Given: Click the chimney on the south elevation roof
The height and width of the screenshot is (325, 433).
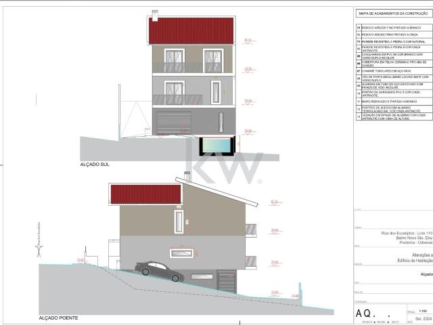Looking at the screenshot, I should pos(155,14).
